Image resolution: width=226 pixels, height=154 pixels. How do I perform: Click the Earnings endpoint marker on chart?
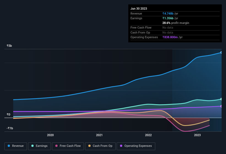coord(221,99)
